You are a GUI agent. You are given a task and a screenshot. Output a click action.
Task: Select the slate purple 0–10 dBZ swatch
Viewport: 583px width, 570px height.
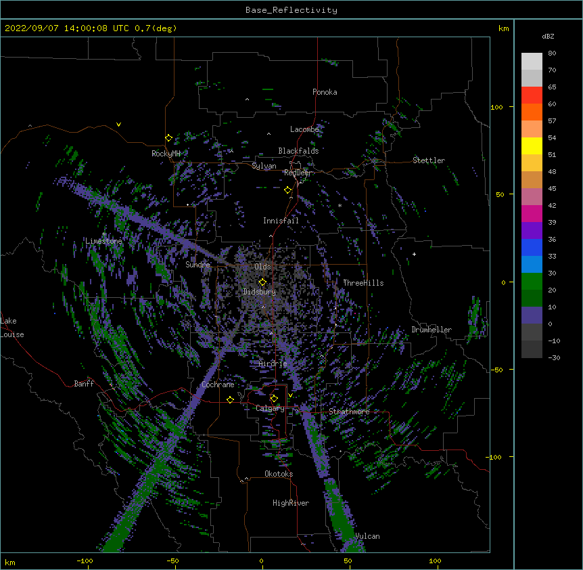pos(532,315)
